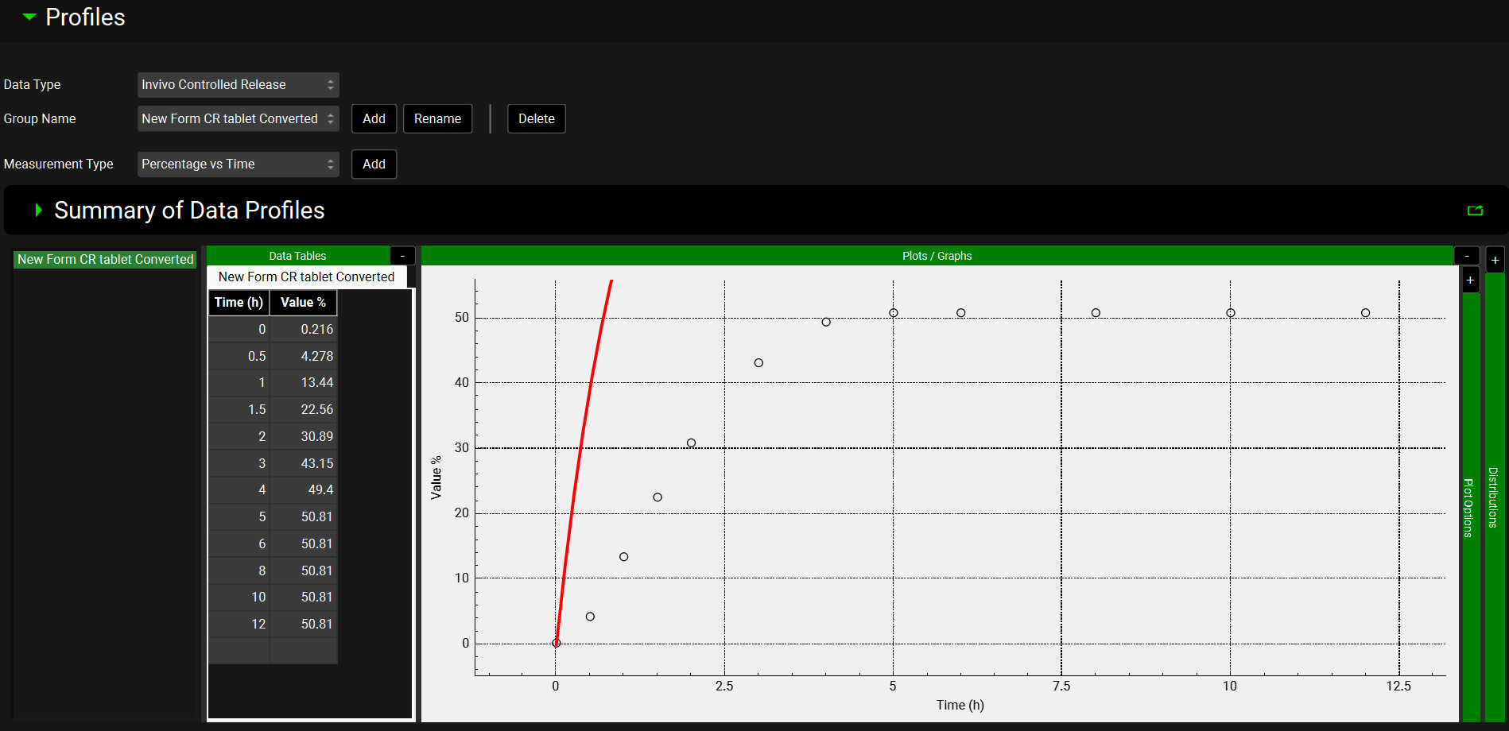The image size is (1509, 731).
Task: Open the Data Type dropdown
Action: point(238,85)
